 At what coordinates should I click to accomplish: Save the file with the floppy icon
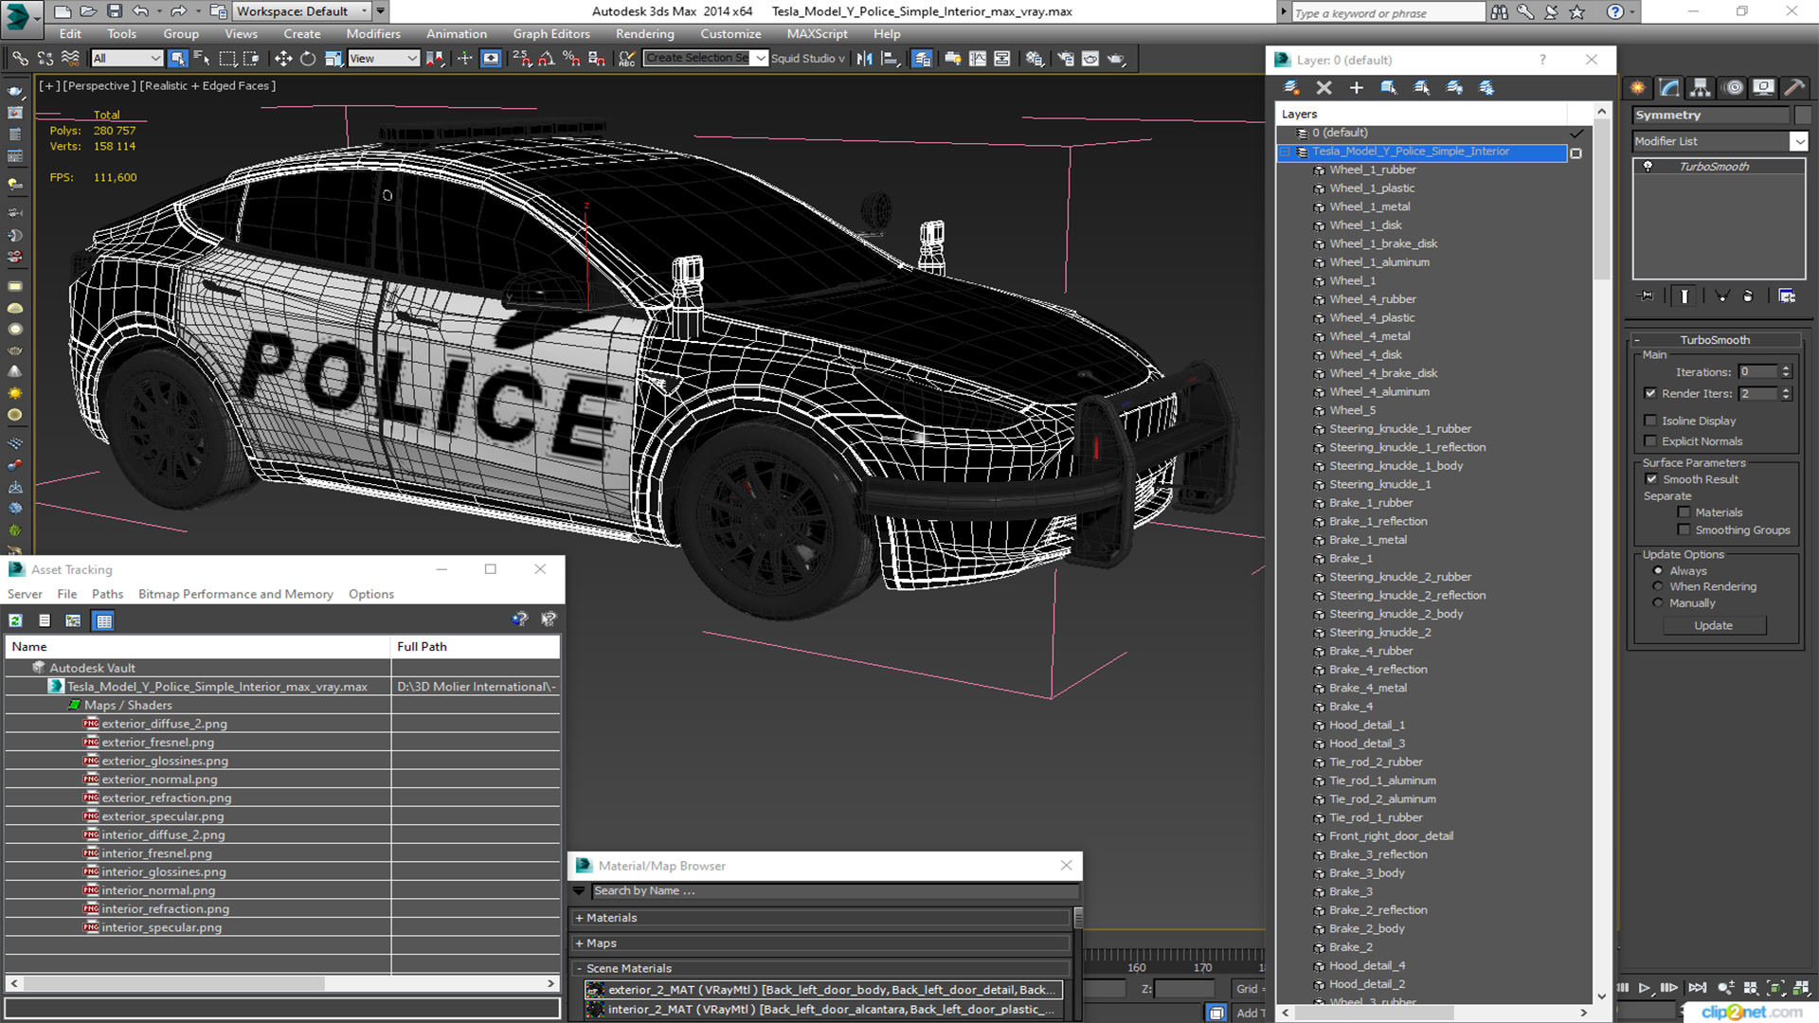click(x=114, y=11)
